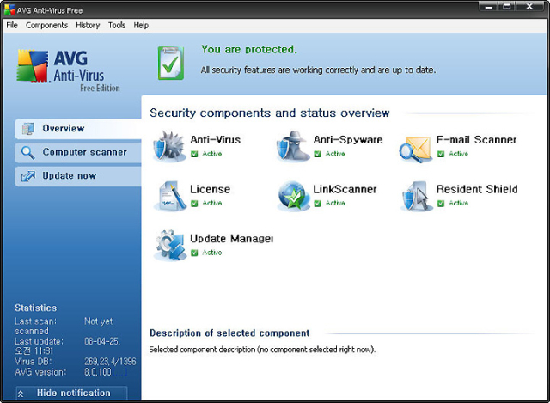
Task: Click the Update Manager Active status check
Action: [194, 253]
